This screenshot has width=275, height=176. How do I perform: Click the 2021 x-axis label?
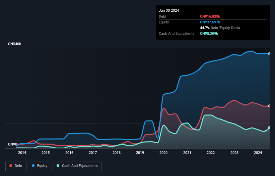pos(187,153)
